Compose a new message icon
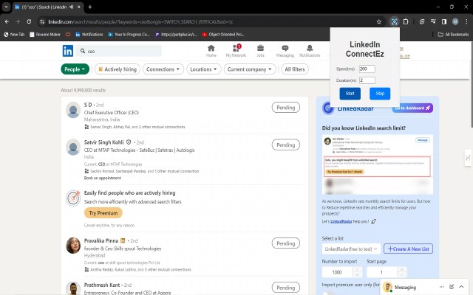This screenshot has height=295, width=473. [x=452, y=287]
